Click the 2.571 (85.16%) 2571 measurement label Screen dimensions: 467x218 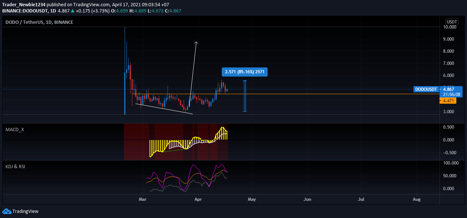tap(244, 72)
